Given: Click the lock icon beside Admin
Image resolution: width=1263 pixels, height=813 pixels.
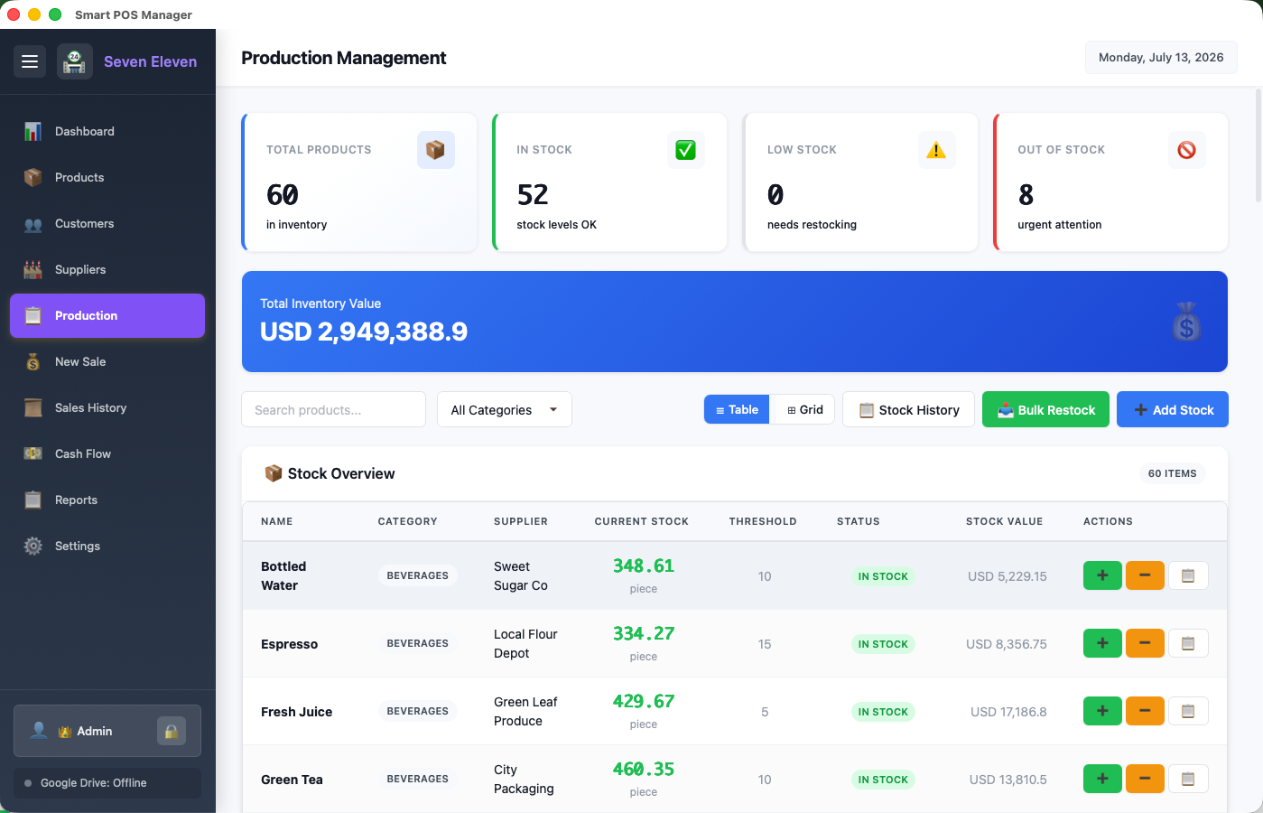Looking at the screenshot, I should 172,731.
